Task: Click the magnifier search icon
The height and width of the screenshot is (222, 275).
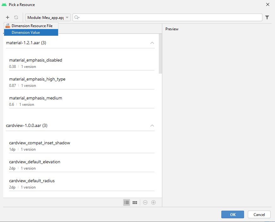Action: [x=77, y=17]
